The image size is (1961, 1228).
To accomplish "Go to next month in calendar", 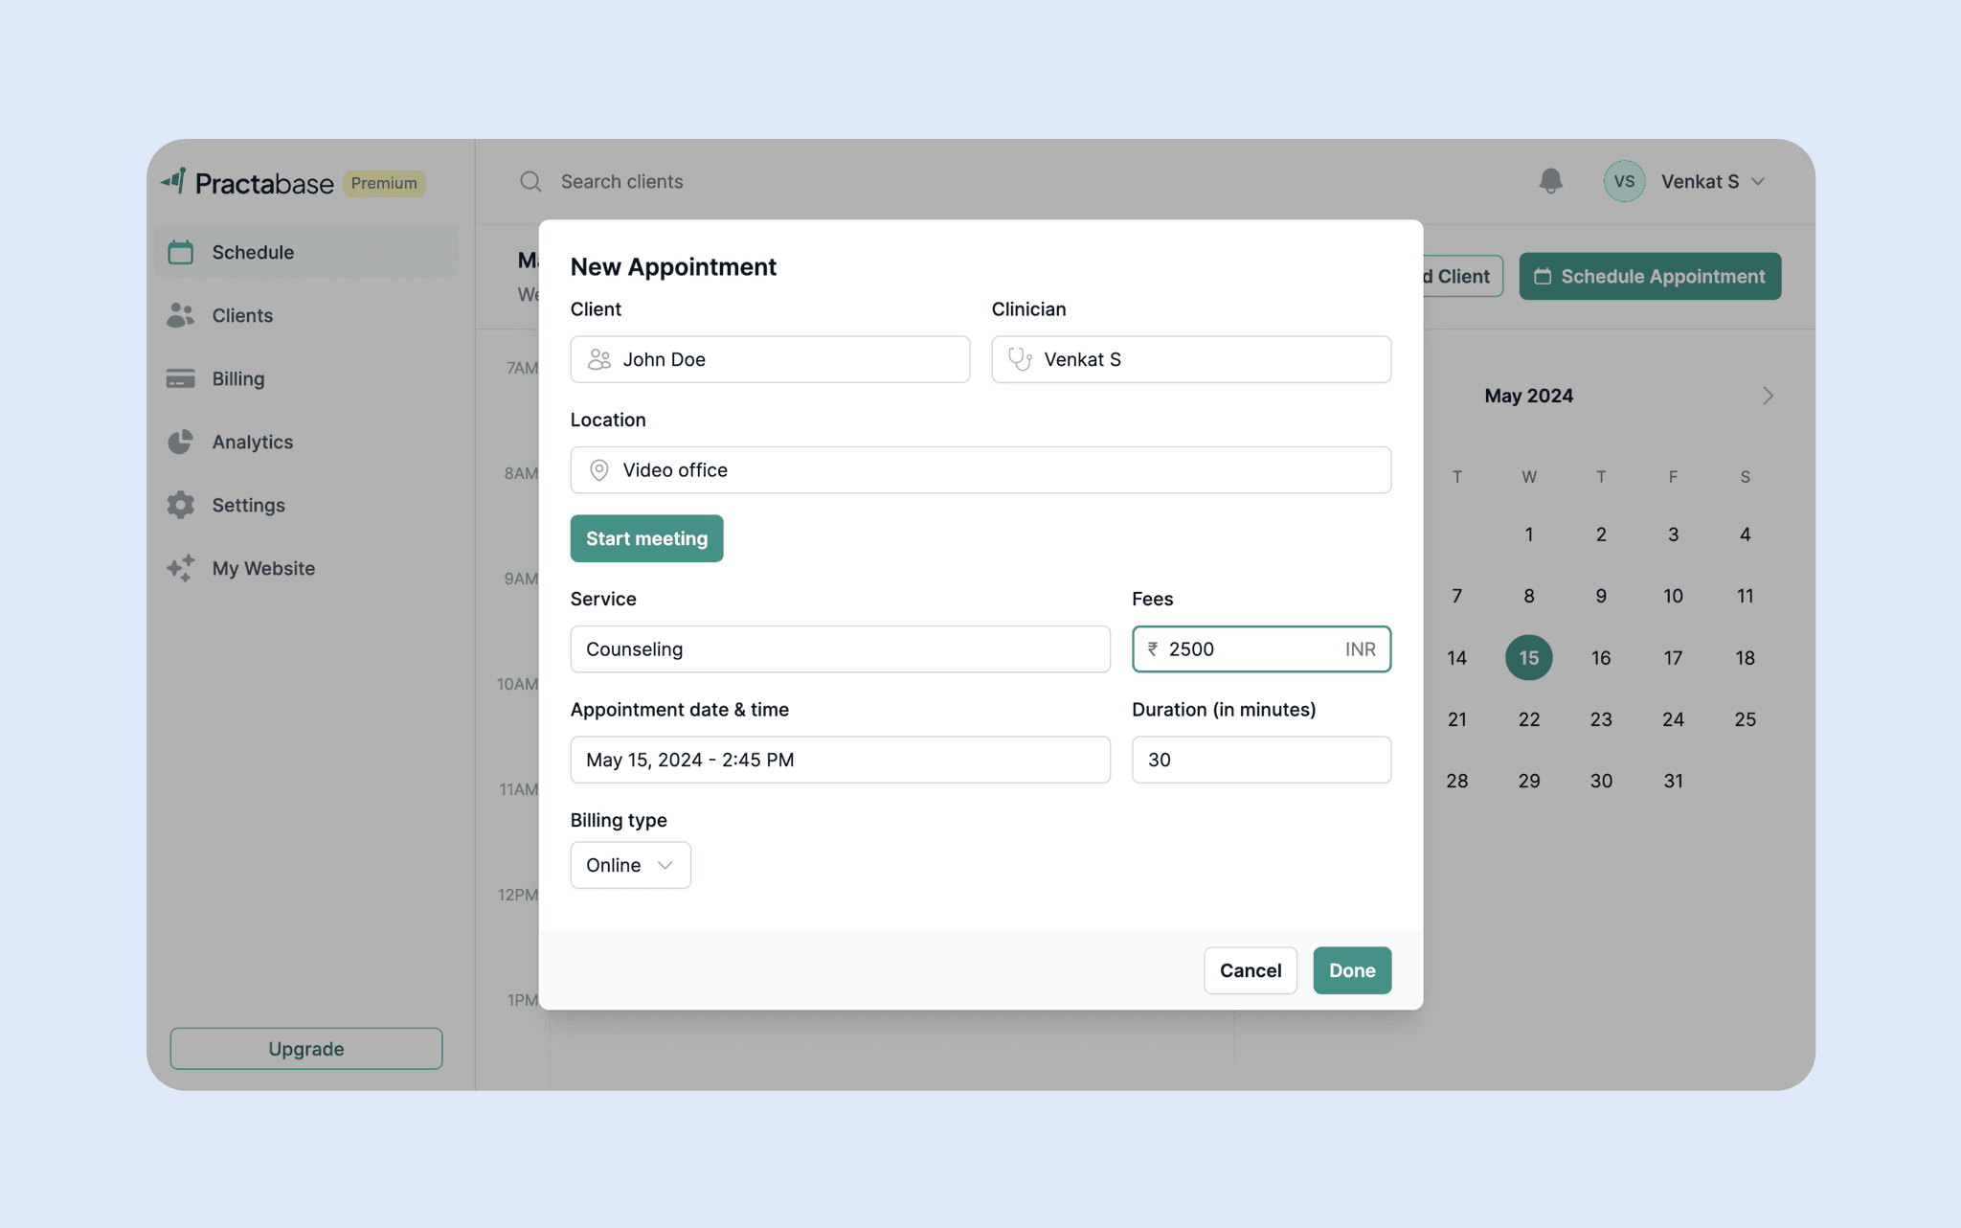I will point(1768,396).
